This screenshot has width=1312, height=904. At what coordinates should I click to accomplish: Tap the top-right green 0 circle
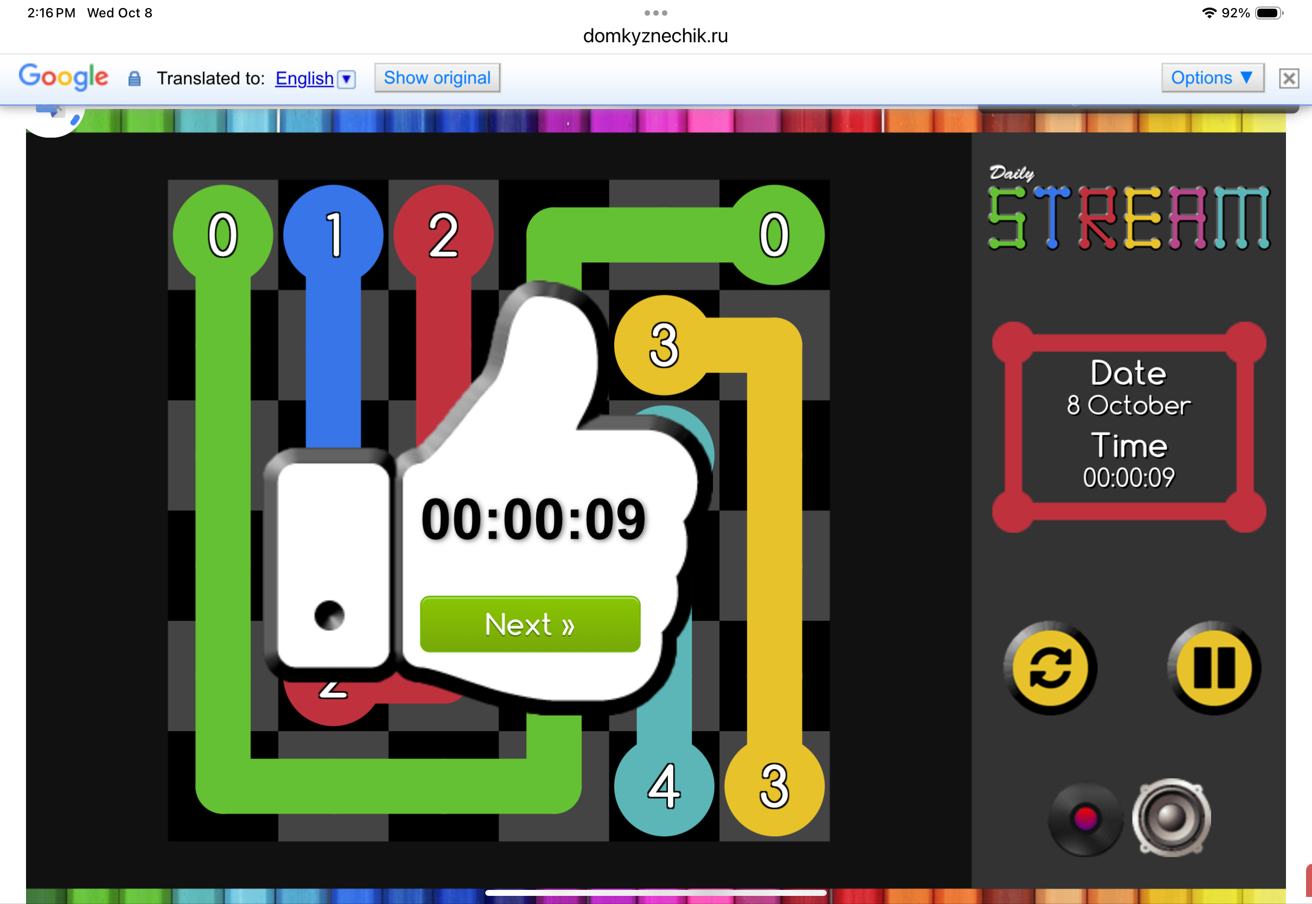[x=774, y=234]
